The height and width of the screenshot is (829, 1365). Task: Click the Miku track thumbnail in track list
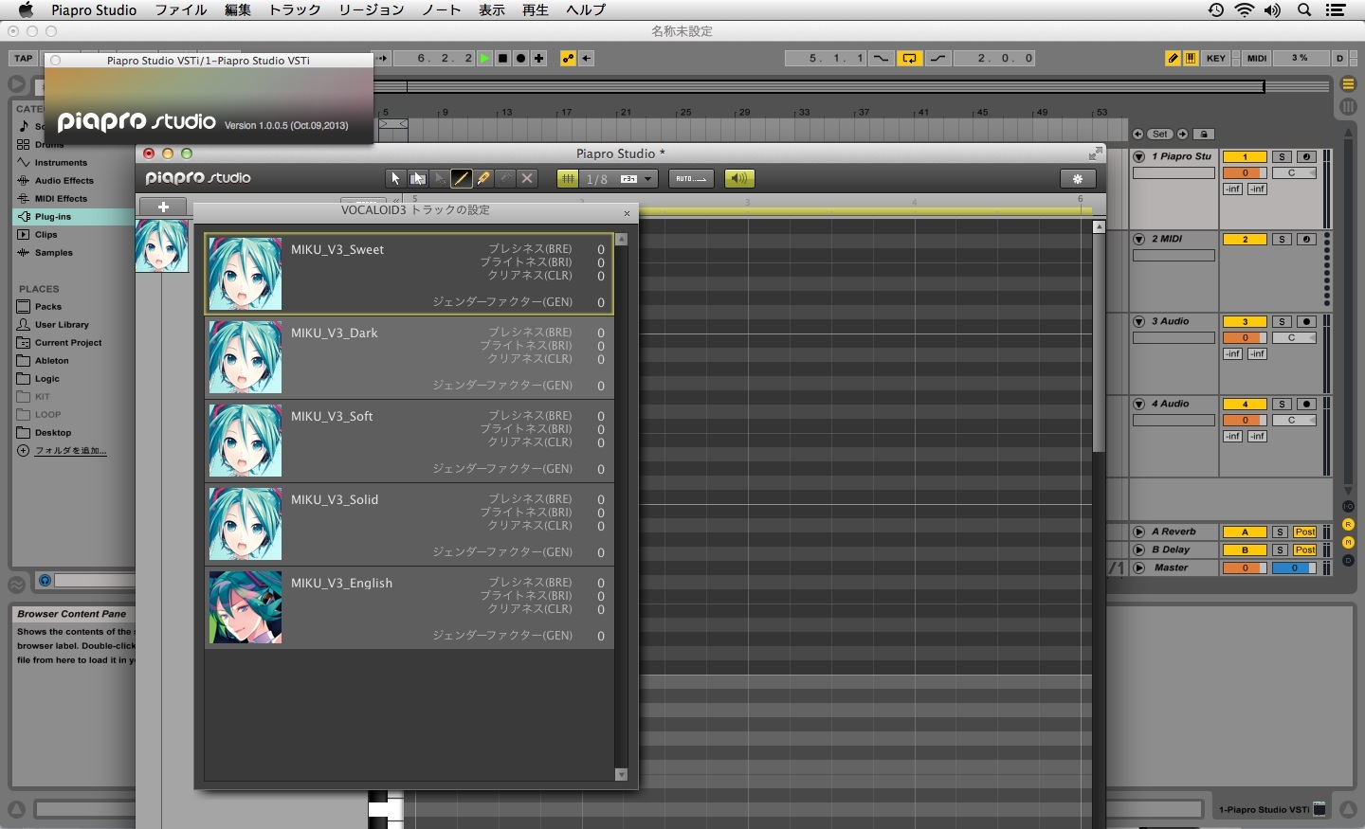162,245
